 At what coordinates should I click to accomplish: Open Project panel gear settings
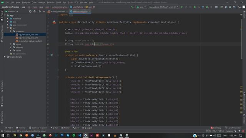tap(40, 11)
